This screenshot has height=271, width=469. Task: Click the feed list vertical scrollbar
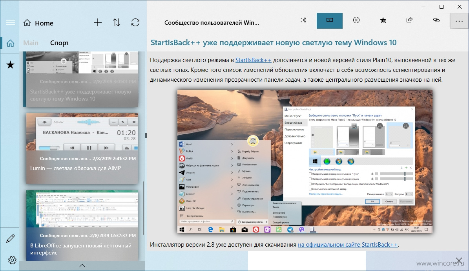point(144,208)
